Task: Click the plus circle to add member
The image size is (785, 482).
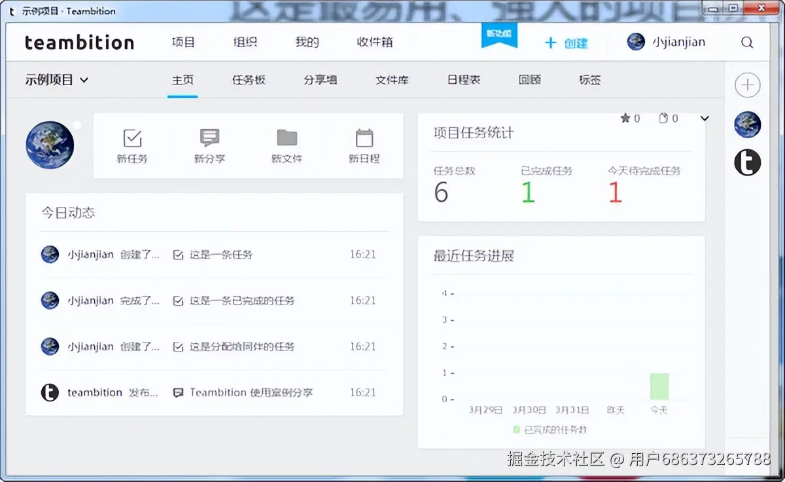Action: coord(747,85)
